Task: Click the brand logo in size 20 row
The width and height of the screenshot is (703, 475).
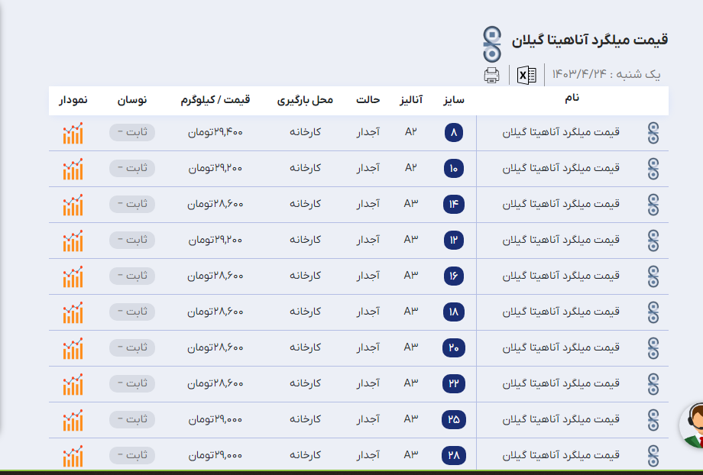Action: 653,348
